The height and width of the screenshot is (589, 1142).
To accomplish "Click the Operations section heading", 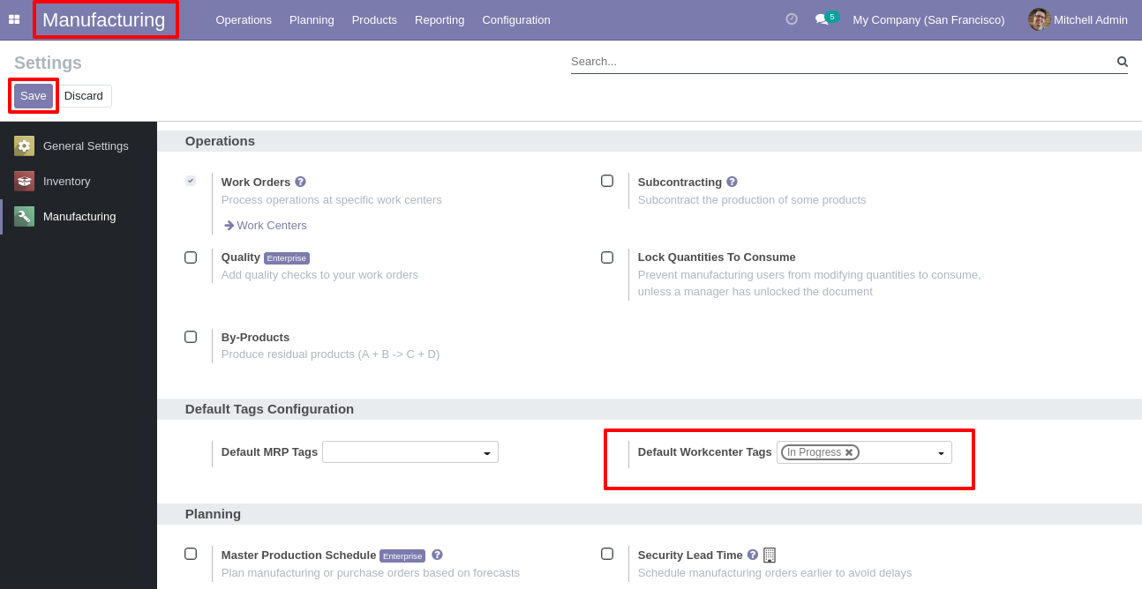I will [x=220, y=141].
